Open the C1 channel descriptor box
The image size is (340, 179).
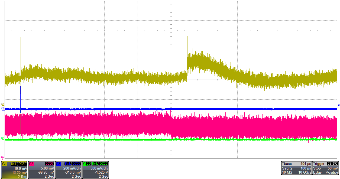pyautogui.click(x=14, y=170)
